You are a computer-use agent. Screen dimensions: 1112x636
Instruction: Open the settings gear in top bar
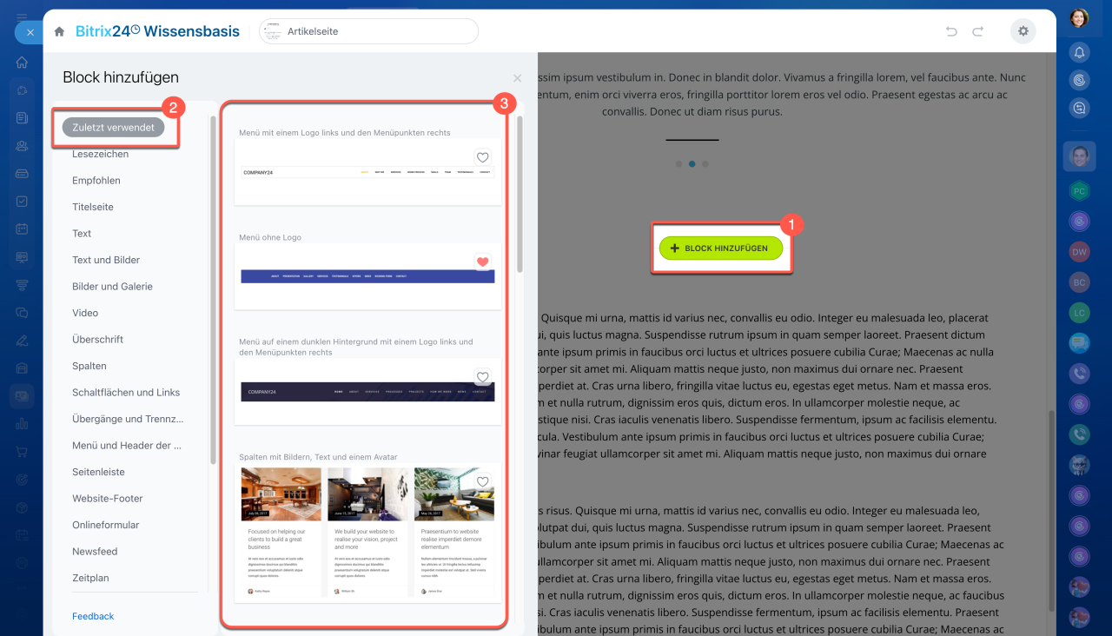pyautogui.click(x=1023, y=31)
